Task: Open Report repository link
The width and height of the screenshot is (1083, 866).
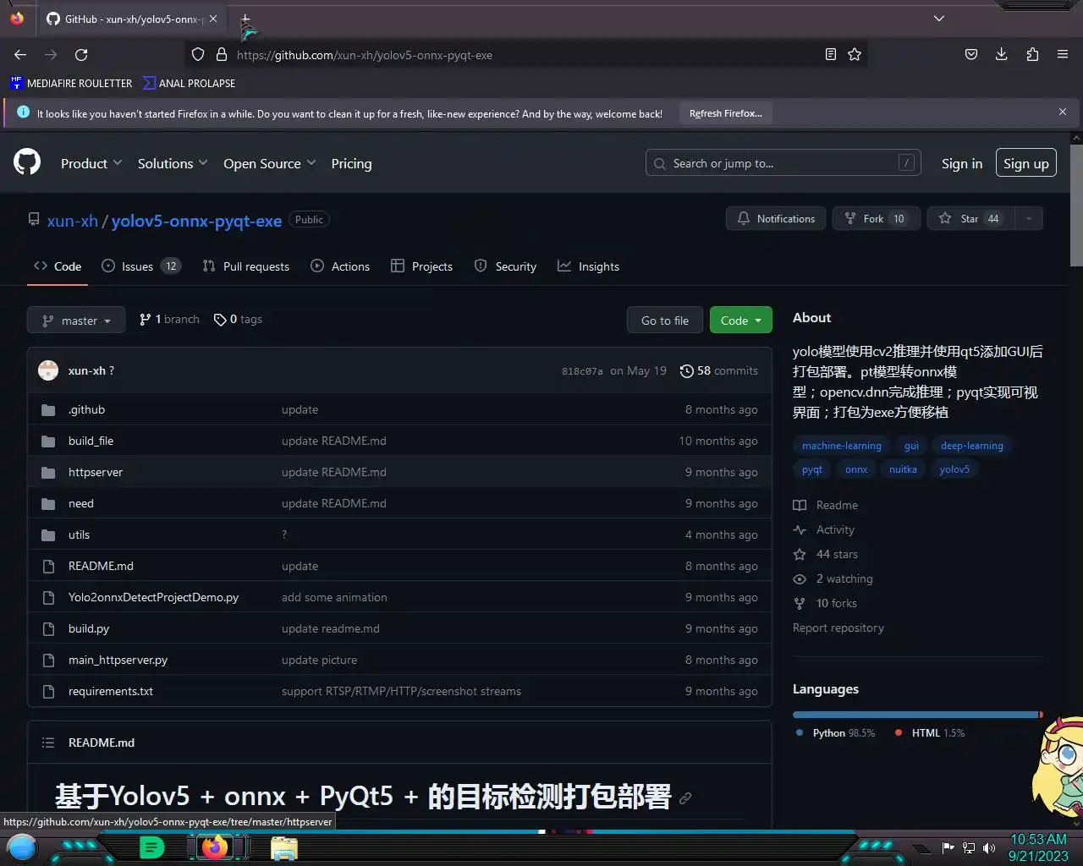Action: pos(838,628)
